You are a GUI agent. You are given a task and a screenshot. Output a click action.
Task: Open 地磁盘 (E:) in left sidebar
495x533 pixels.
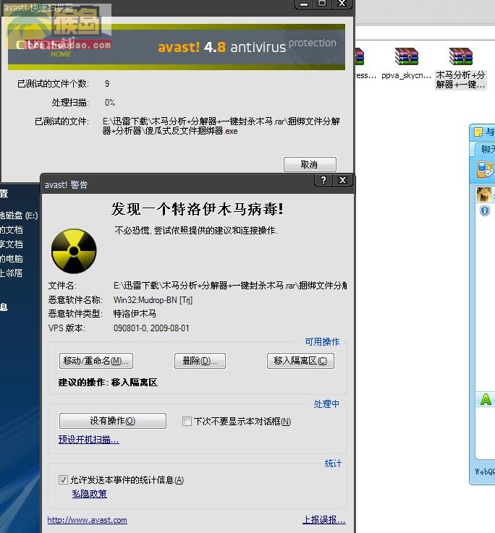(19, 216)
